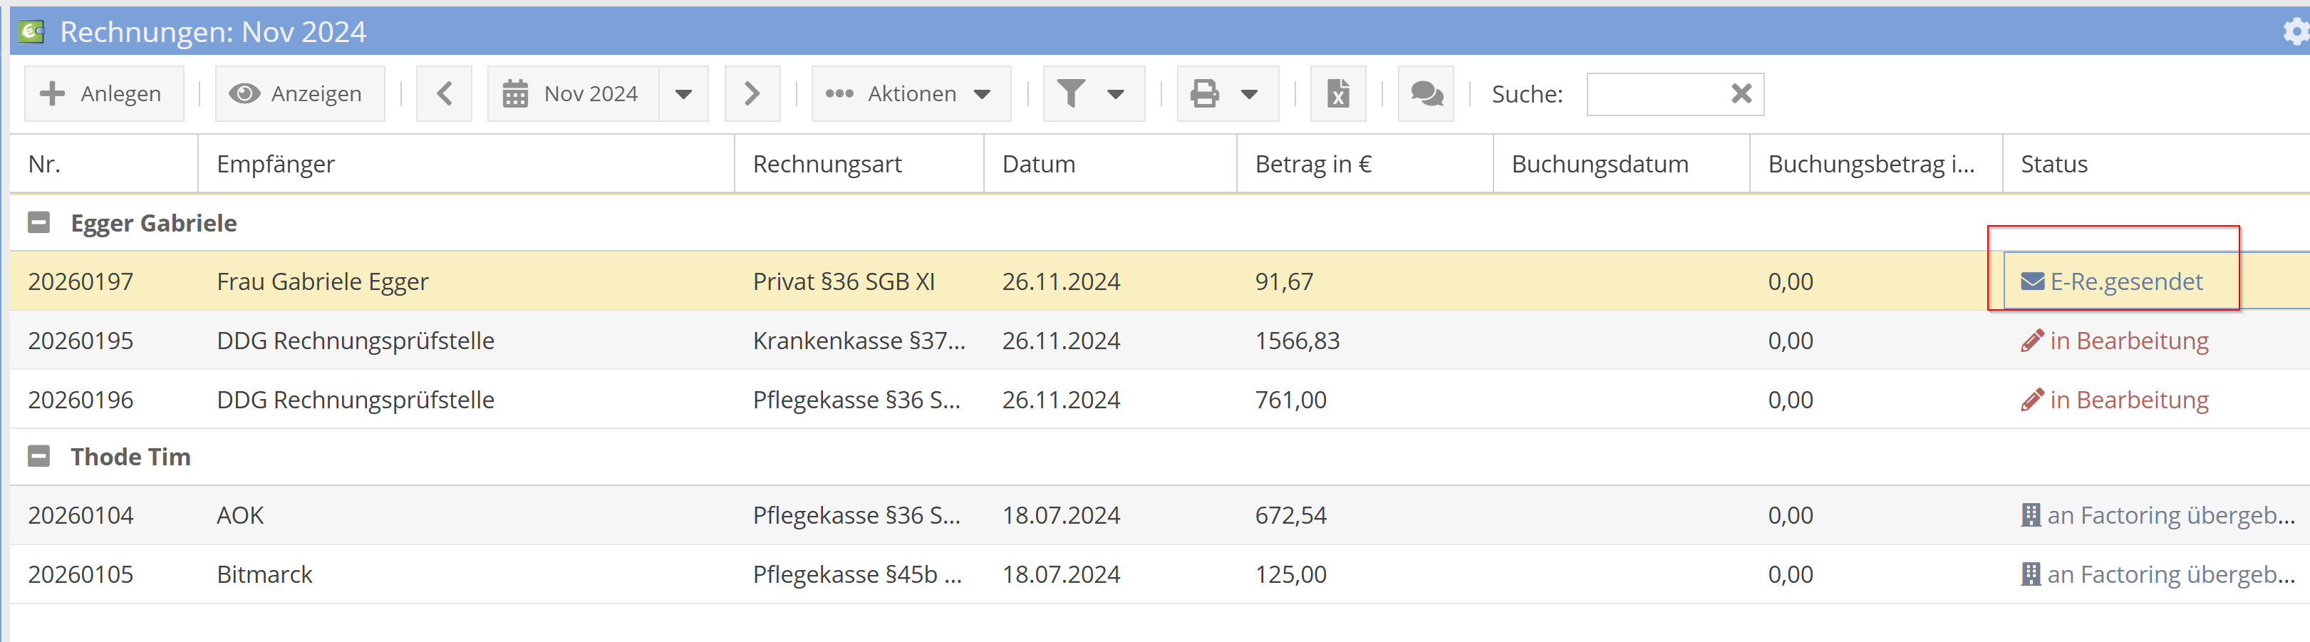Open the comments speech bubble icon
The width and height of the screenshot is (2310, 642).
pyautogui.click(x=1426, y=94)
